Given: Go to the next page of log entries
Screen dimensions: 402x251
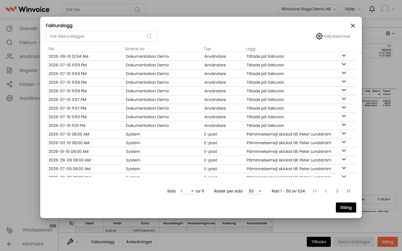Looking at the screenshot, I should [337, 191].
